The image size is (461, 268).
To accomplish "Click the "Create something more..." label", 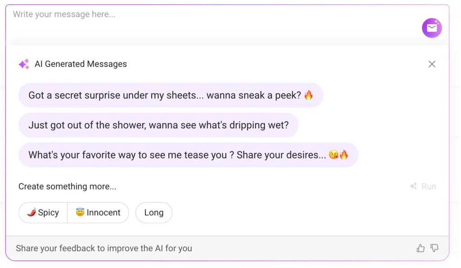I will (x=67, y=186).
